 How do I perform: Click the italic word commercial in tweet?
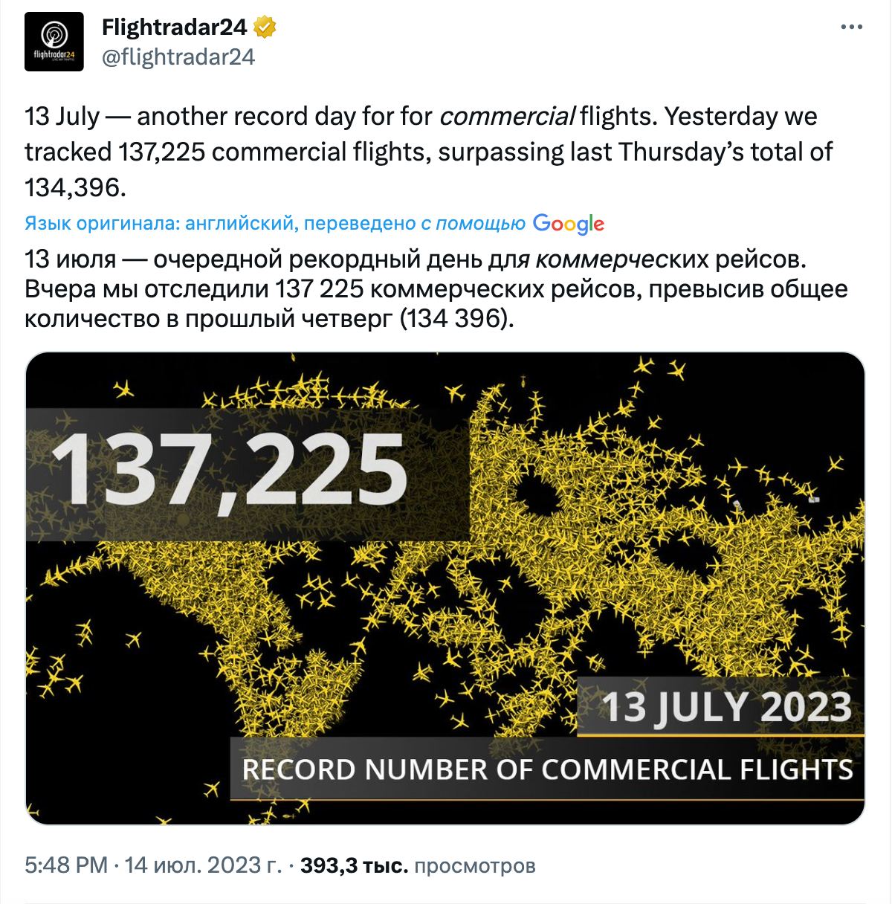click(507, 117)
